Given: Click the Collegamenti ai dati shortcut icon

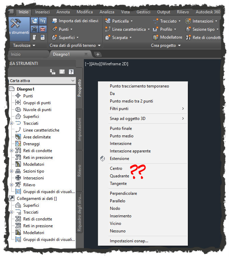Looking at the screenshot, I should click(x=12, y=198).
